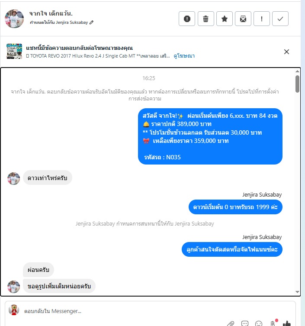Delete conversation using trash can icon
Viewport: 305px width, 326px height.
(x=205, y=19)
